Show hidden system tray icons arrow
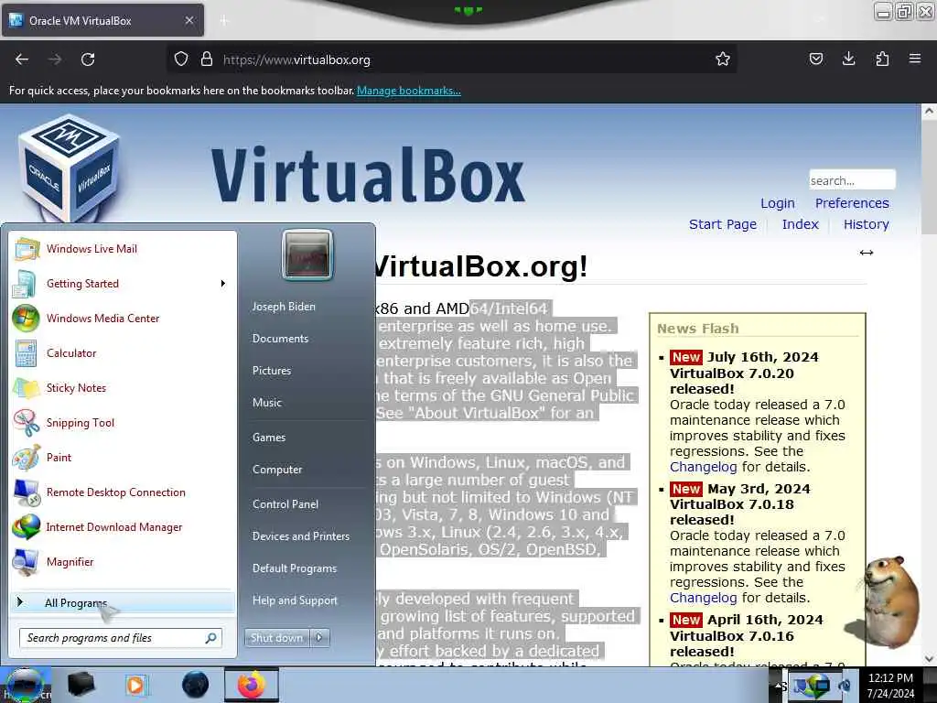The height and width of the screenshot is (703, 937). (x=778, y=686)
